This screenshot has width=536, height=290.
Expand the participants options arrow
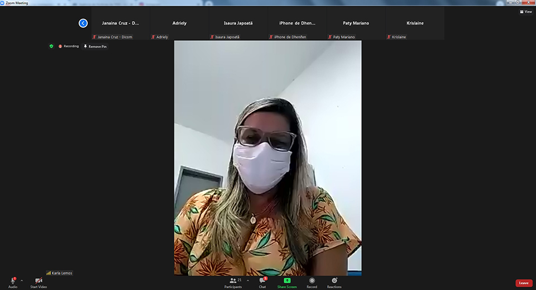248,281
